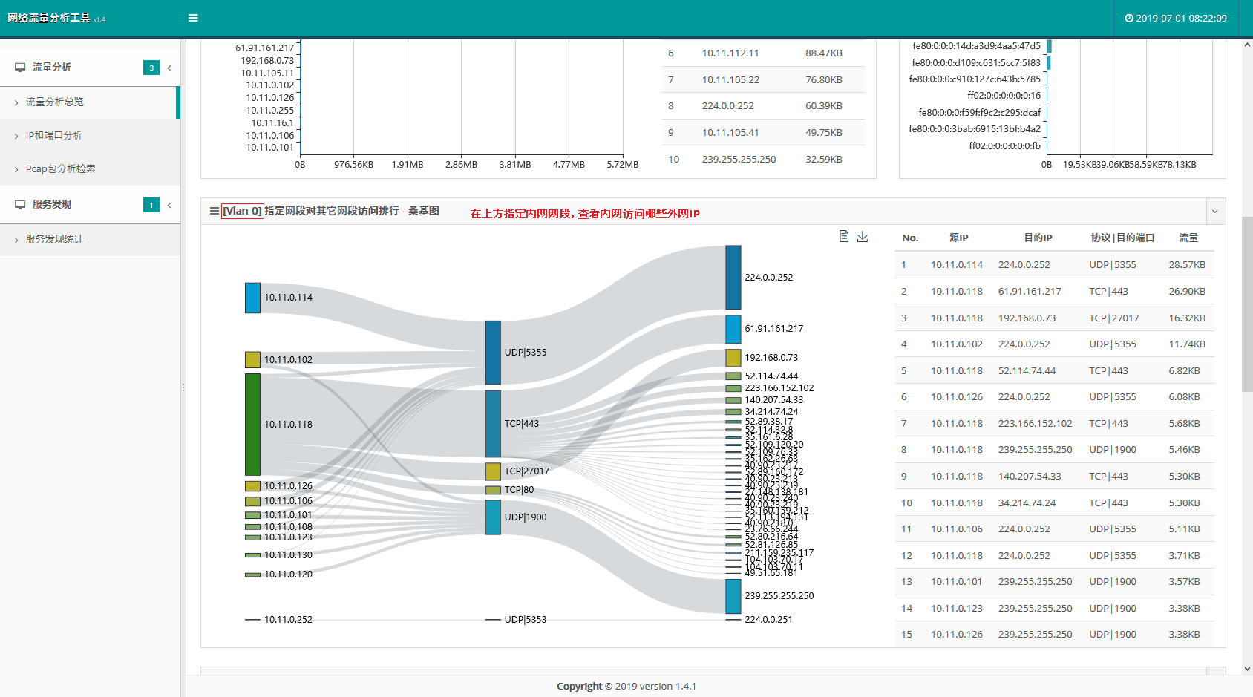The image size is (1253, 697).
Task: Click the green 10.11.0.118 Sankey node
Action: [x=252, y=424]
